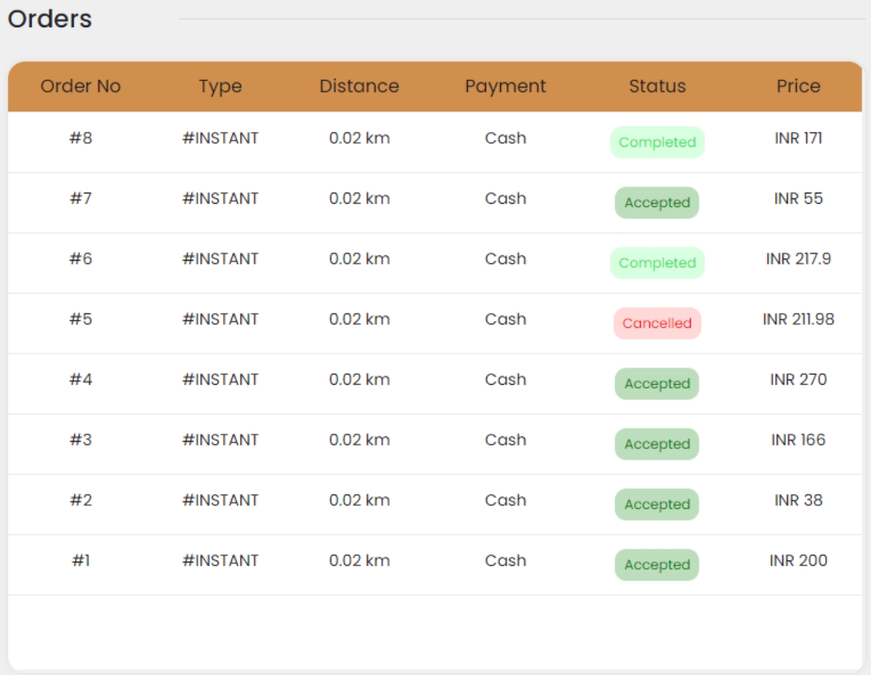
Task: Click the Distance column header
Action: coord(359,86)
